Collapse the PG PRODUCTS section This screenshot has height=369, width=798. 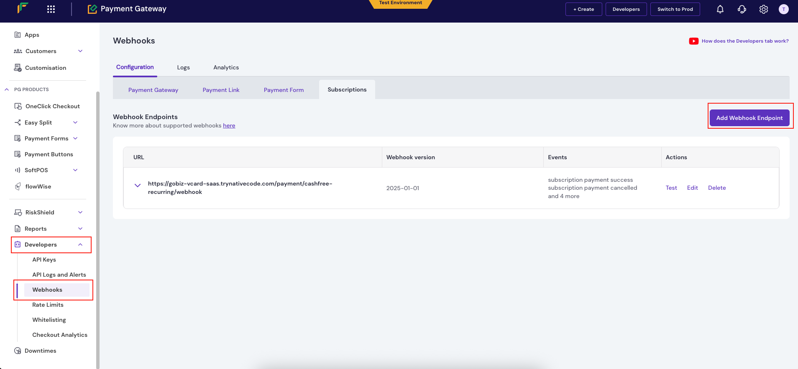point(7,89)
